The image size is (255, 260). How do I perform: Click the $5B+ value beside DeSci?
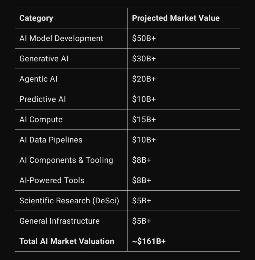tap(141, 201)
